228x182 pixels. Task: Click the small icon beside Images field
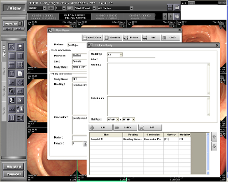(85, 144)
